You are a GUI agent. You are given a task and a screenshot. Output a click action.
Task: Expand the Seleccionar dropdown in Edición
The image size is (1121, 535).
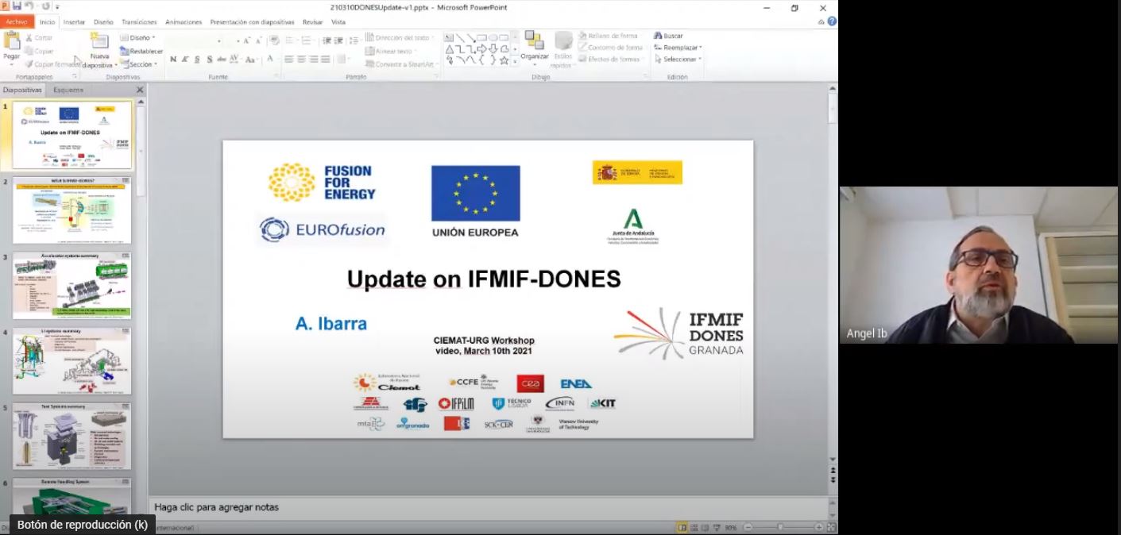point(679,59)
